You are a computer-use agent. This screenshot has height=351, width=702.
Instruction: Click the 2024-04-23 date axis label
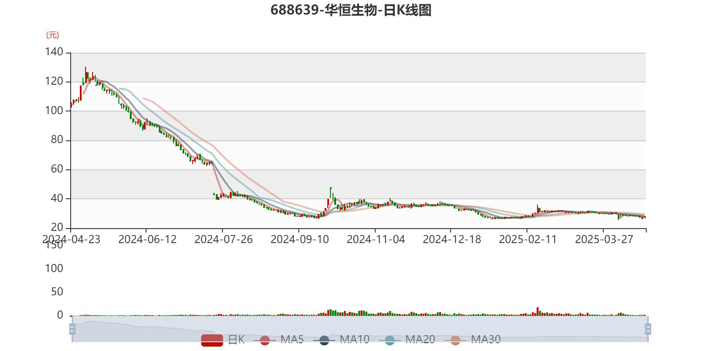coord(71,240)
